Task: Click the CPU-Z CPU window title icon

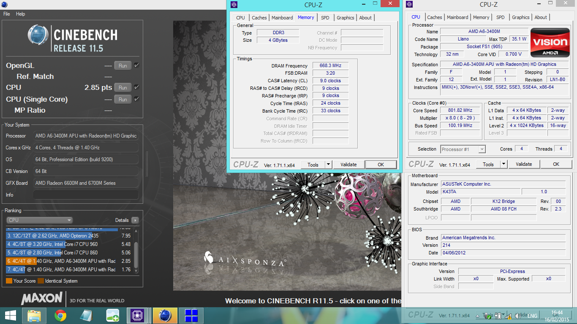Action: 409,5
